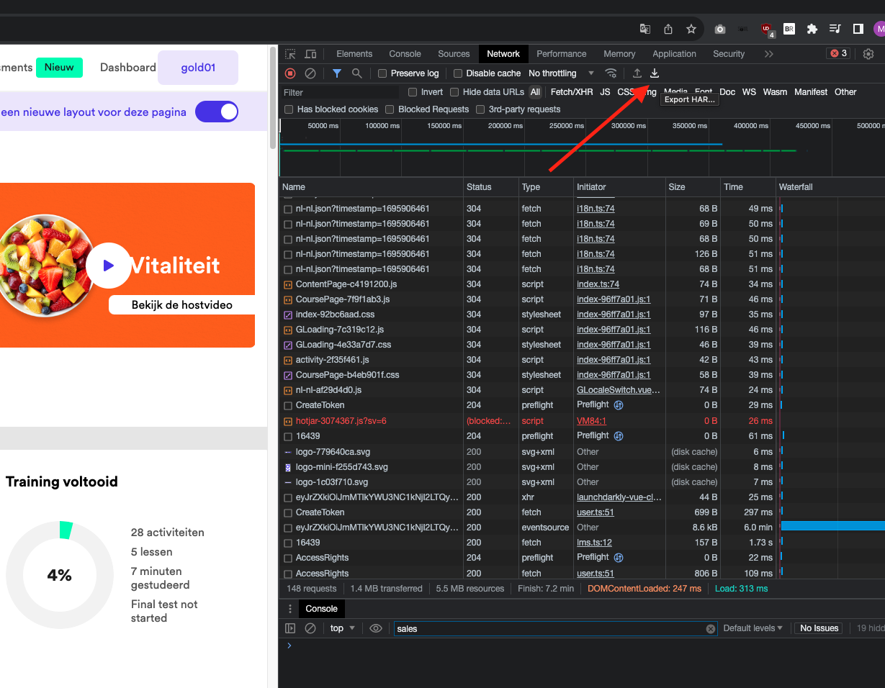Screen dimensions: 885x688
Task: Play the Vitaliteit host video
Action: click(x=108, y=266)
